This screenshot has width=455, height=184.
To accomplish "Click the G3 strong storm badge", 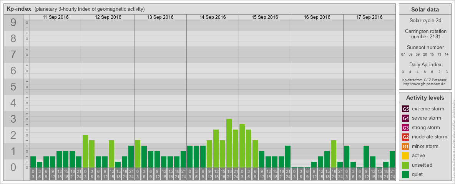I will 405,128.
